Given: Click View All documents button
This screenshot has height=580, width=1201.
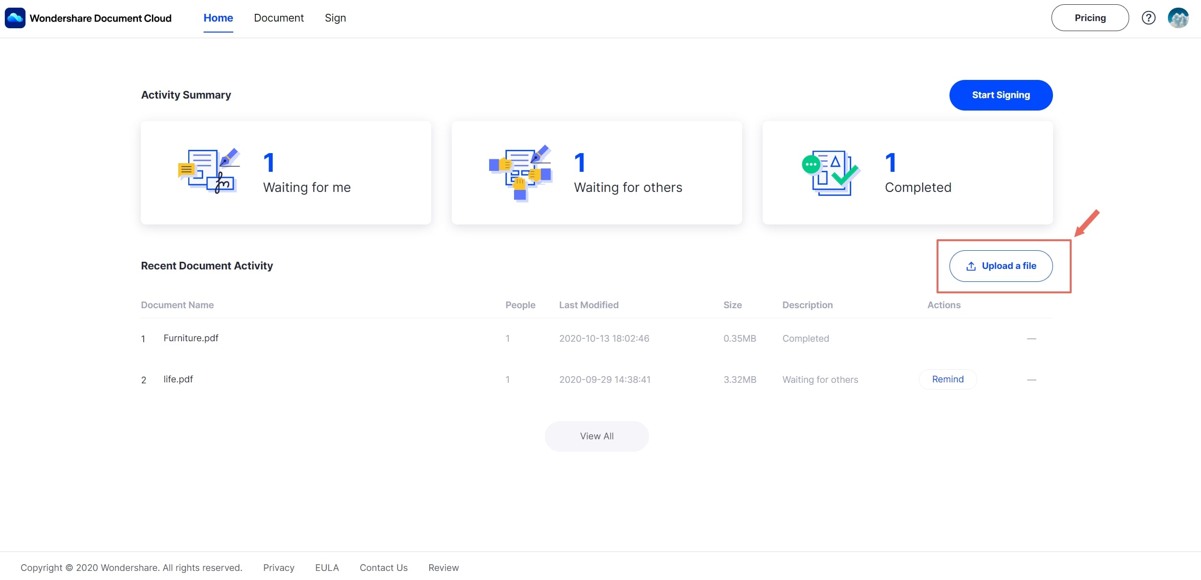Looking at the screenshot, I should (596, 436).
